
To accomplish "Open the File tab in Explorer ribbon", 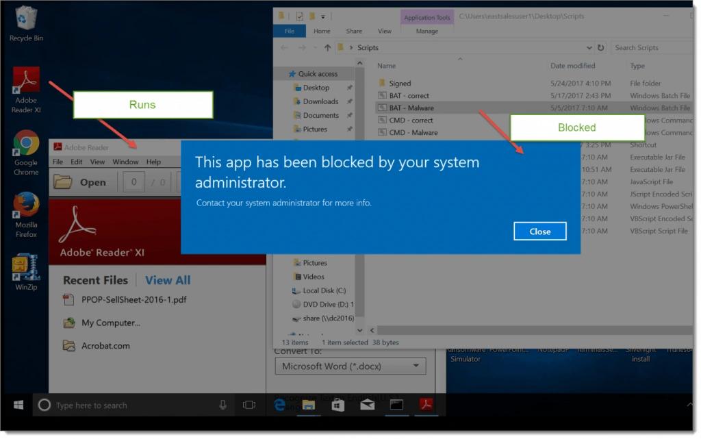I will [x=290, y=32].
